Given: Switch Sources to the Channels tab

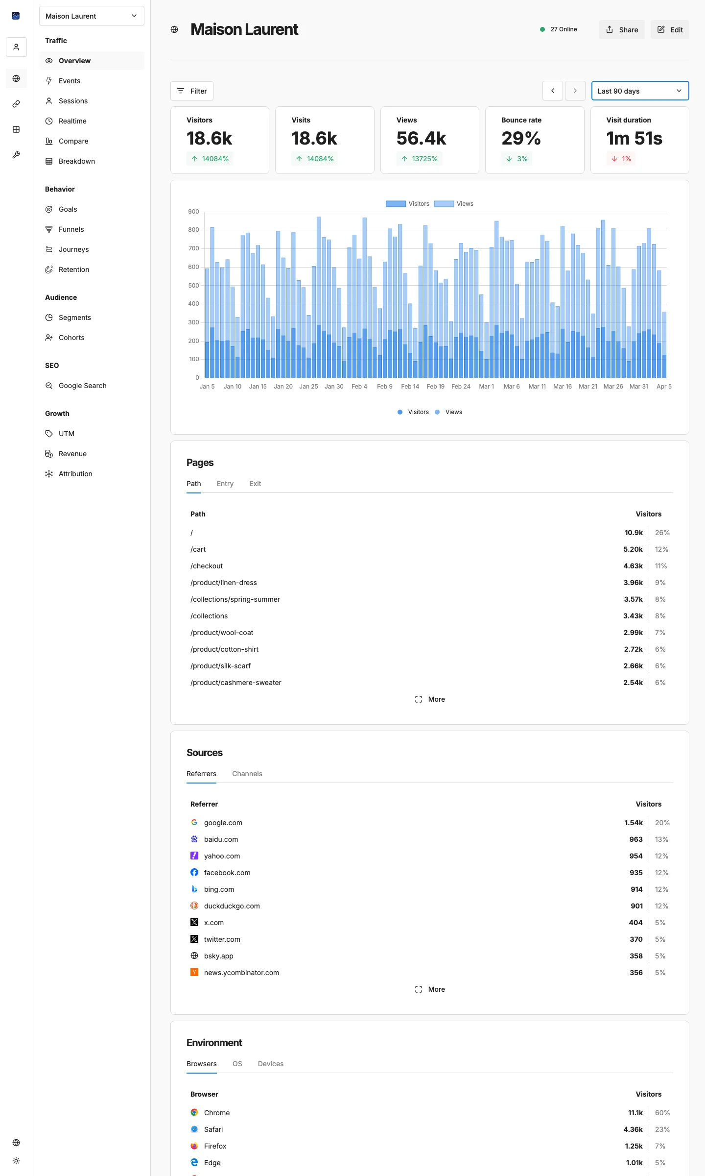Looking at the screenshot, I should click(247, 774).
